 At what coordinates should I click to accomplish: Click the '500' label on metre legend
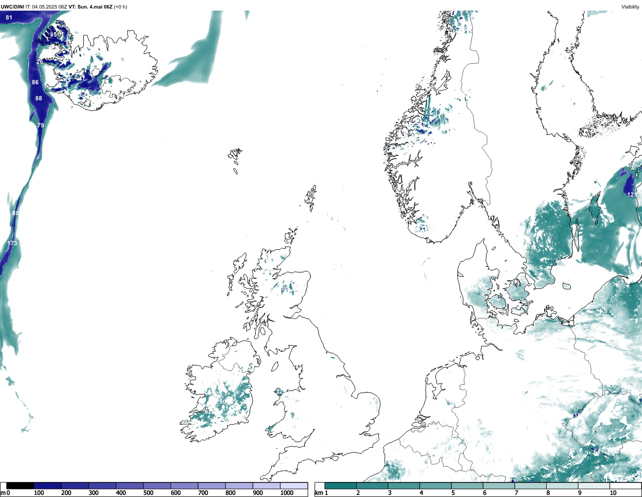click(148, 493)
